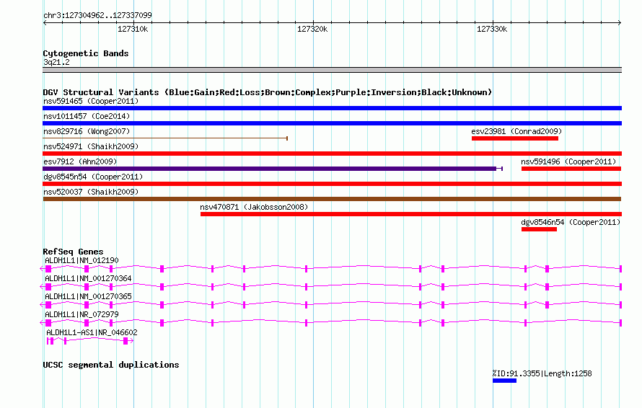Click the RefSeq Genes track heading

tap(73, 252)
